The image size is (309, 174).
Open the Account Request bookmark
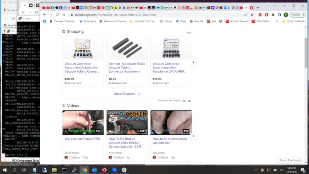(x=237, y=21)
